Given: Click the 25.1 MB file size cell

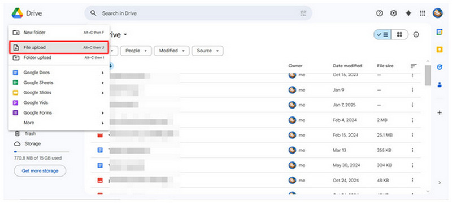Looking at the screenshot, I should tap(385, 135).
